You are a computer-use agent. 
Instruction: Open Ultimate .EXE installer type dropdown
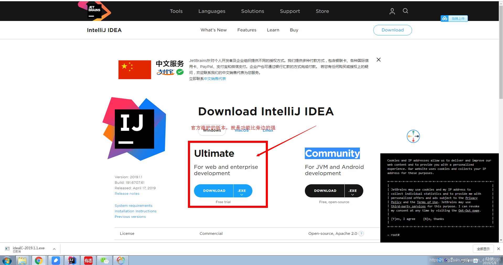(243, 191)
